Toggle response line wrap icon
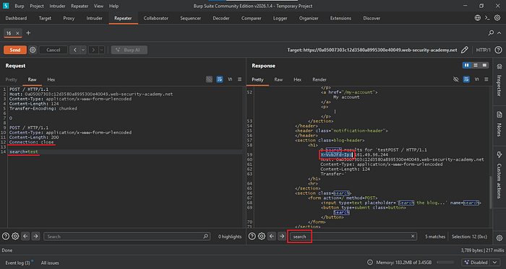This screenshot has height=269, width=506. pos(466,79)
